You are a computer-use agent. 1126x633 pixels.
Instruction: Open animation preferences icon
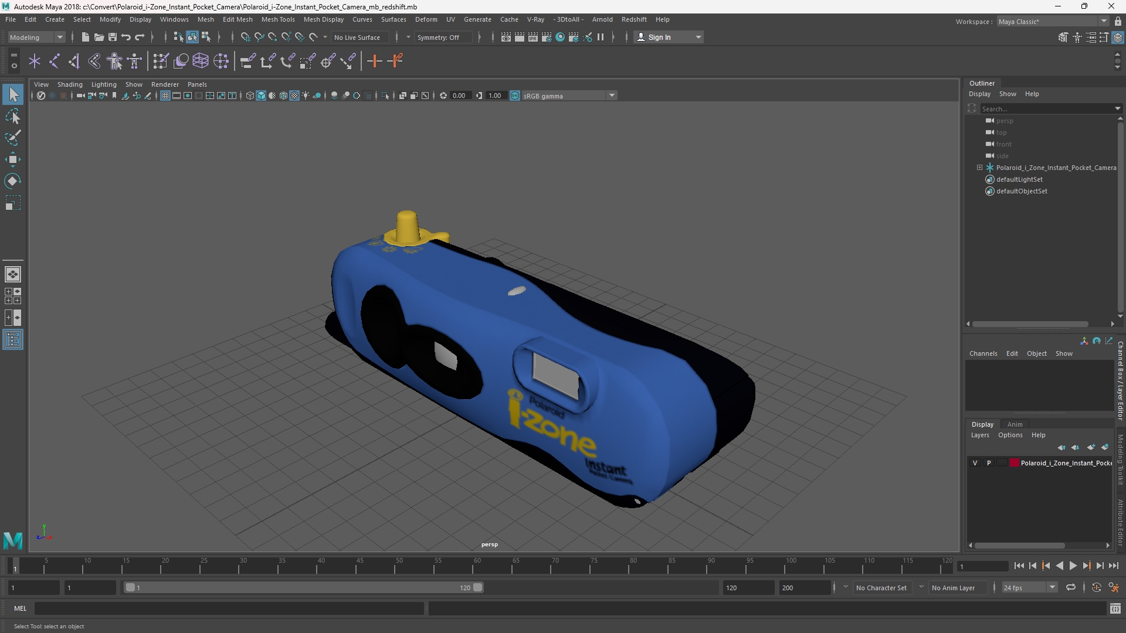(x=1114, y=587)
